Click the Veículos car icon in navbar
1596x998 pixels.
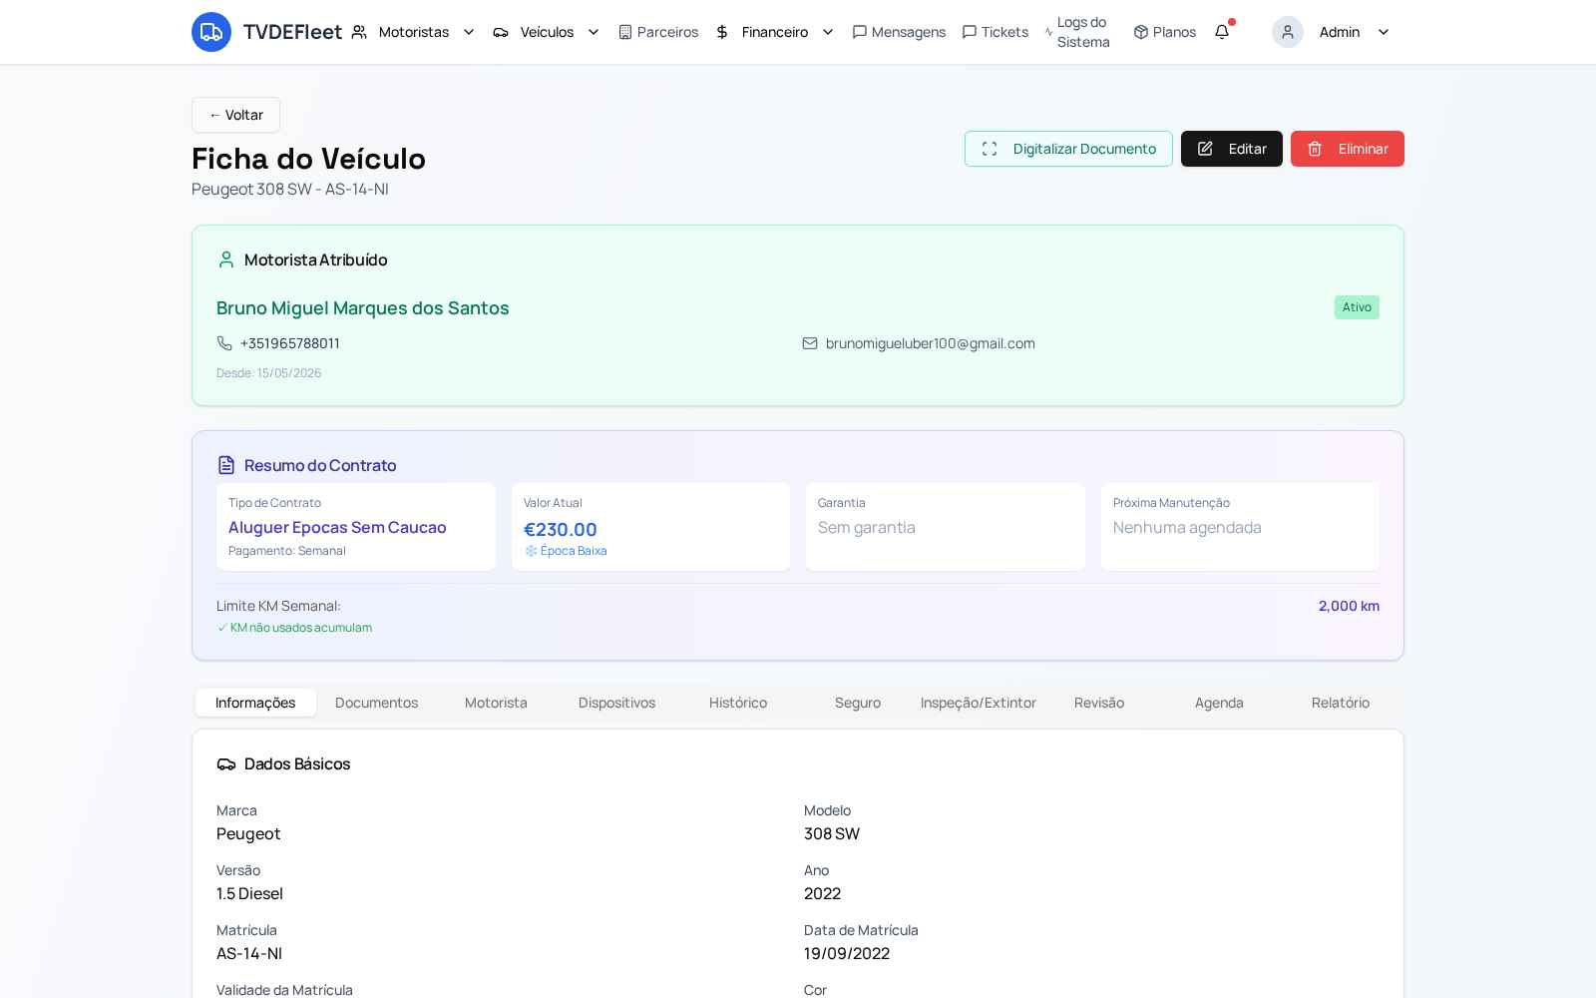(x=501, y=32)
